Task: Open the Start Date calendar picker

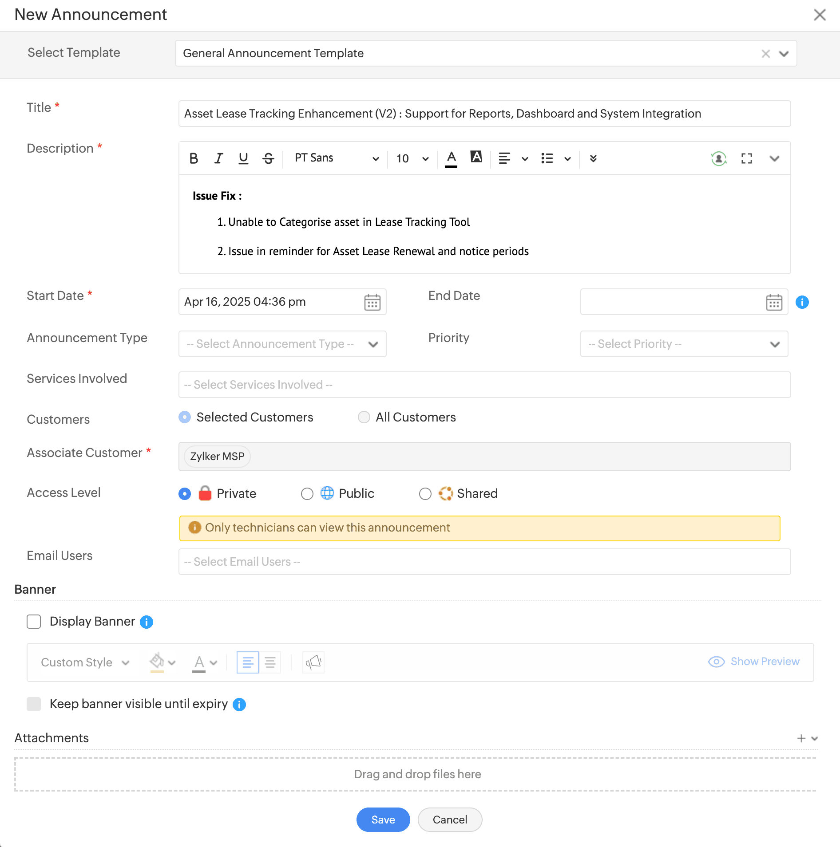Action: 372,302
